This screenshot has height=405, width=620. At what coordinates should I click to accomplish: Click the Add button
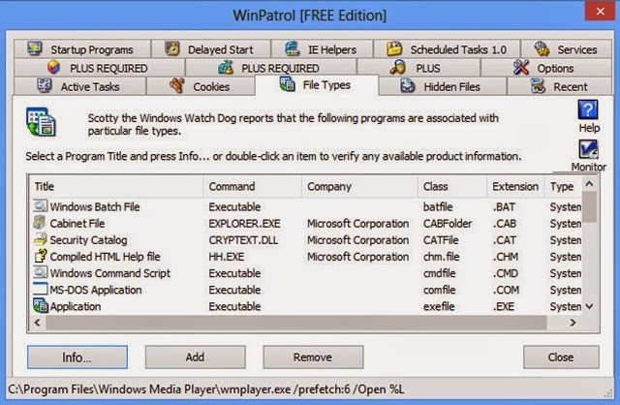click(195, 358)
